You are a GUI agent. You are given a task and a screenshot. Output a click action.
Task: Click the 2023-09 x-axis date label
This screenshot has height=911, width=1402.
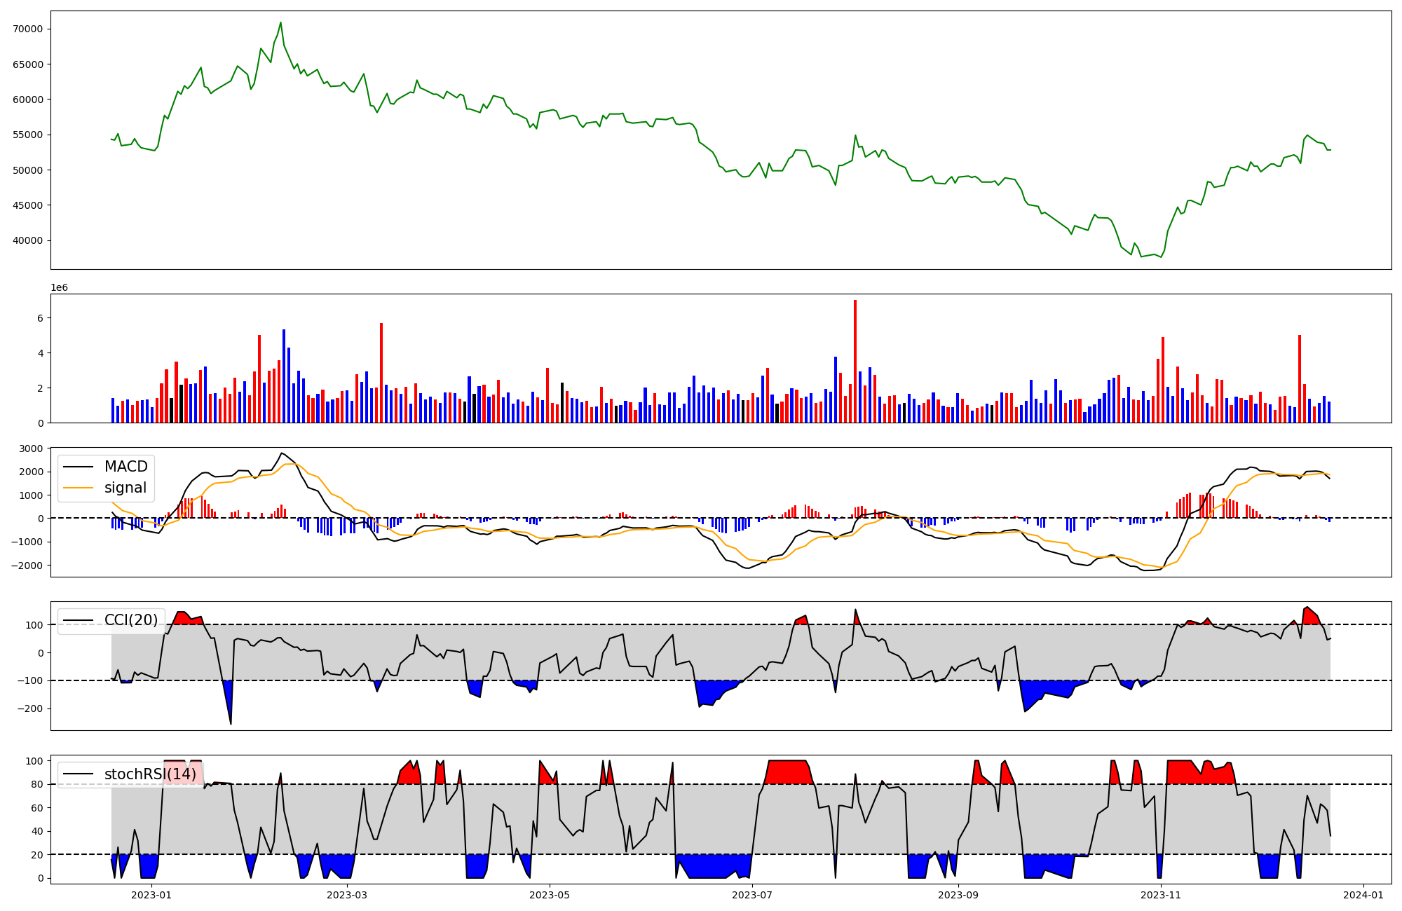tap(958, 895)
